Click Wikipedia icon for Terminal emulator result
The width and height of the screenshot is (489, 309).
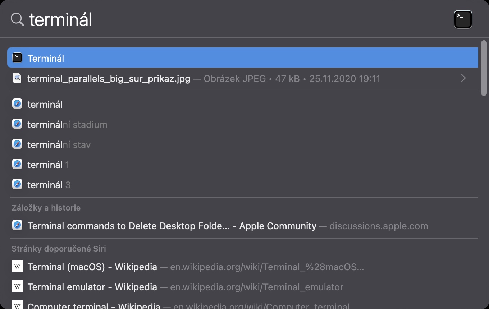(x=17, y=287)
